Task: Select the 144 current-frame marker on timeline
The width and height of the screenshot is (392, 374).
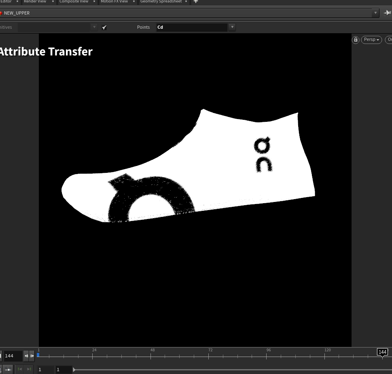Action: pyautogui.click(x=382, y=352)
